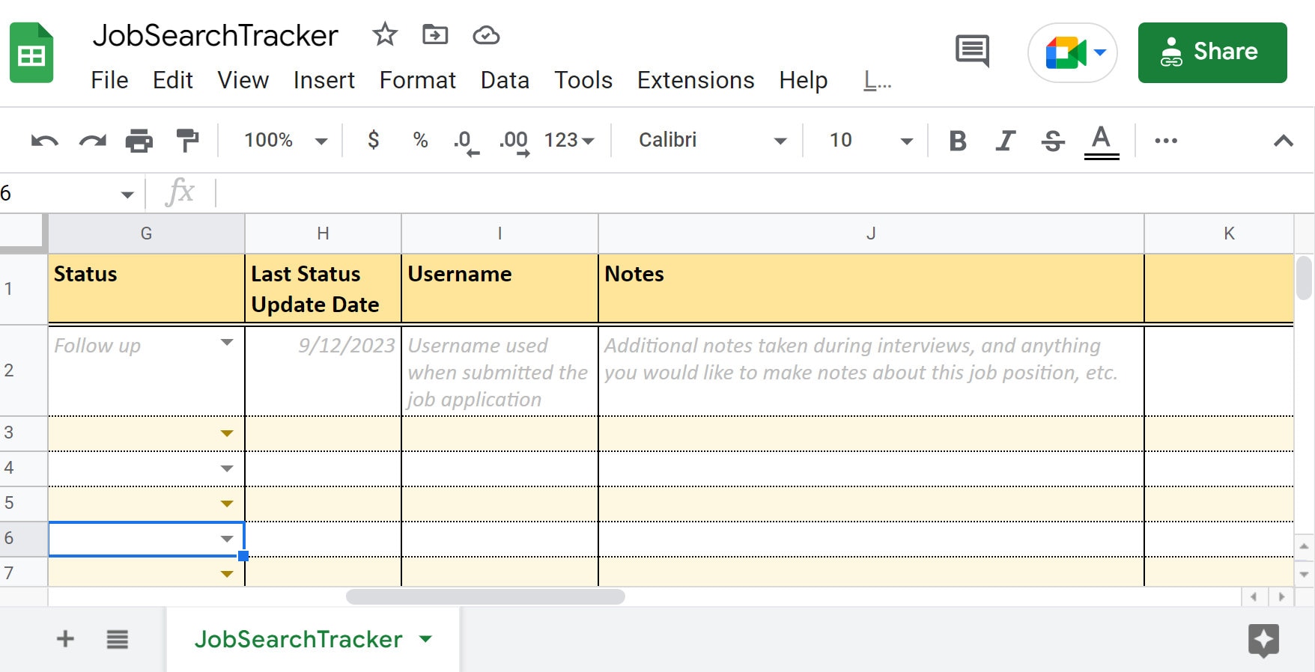Open the all sheets list
Image resolution: width=1315 pixels, height=672 pixels.
click(117, 639)
